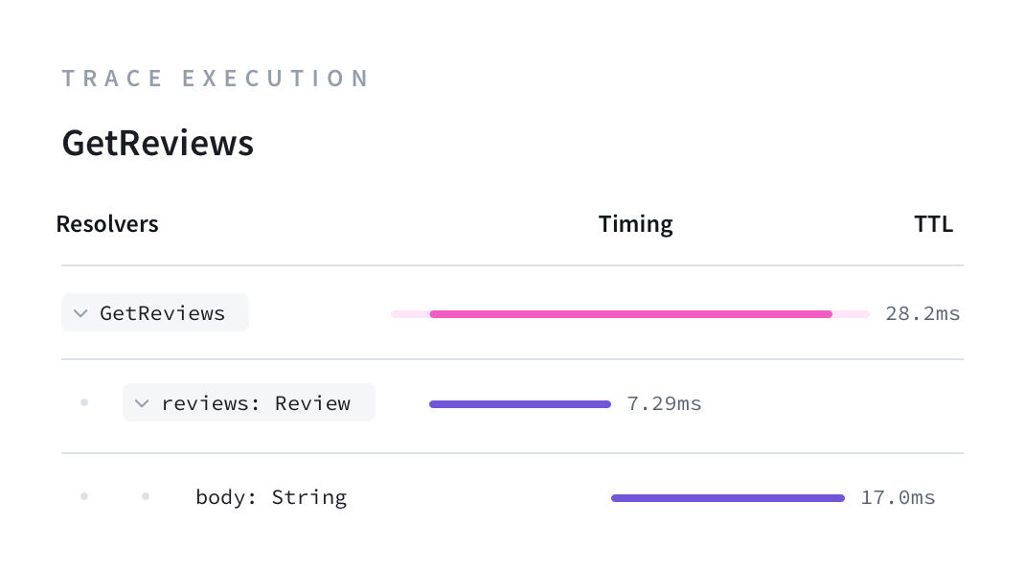Click the leftmost dot on body: String row
The height and width of the screenshot is (571, 1025).
tap(84, 496)
